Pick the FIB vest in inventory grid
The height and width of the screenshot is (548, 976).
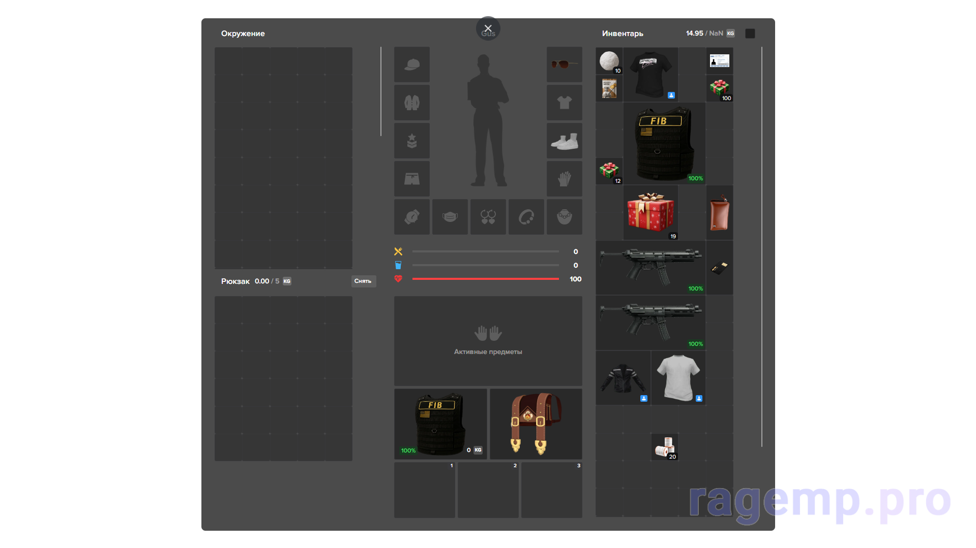coord(664,143)
